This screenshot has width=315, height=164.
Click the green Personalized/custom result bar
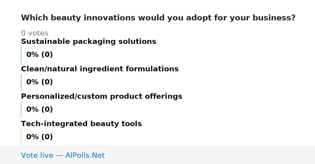click(21, 110)
